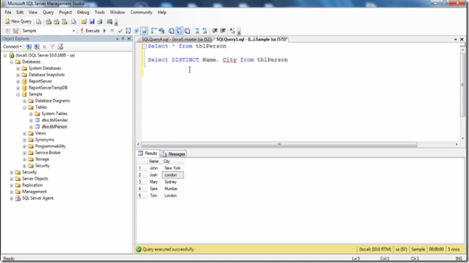Increase the line indent
469x263 pixels.
tap(223, 31)
